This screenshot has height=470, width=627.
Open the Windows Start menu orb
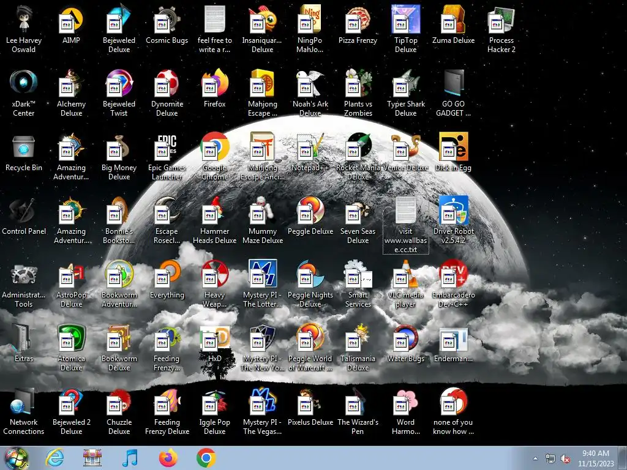16,458
